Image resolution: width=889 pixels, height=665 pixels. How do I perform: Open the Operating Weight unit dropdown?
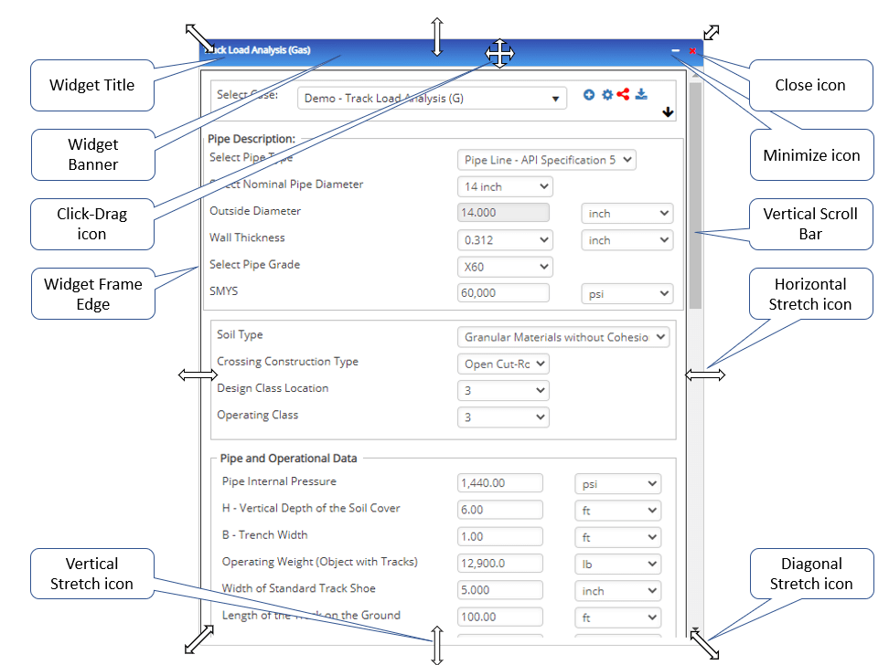point(617,564)
